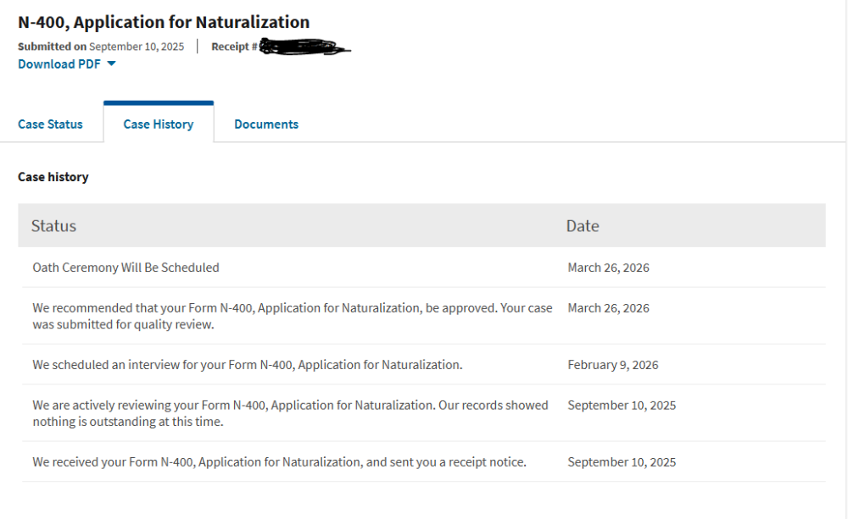Click the Case history heading
848x519 pixels.
pos(53,177)
